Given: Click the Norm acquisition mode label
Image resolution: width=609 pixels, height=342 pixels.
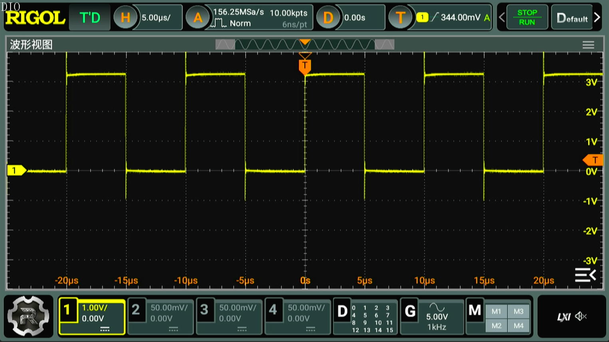Looking at the screenshot, I should (x=240, y=23).
